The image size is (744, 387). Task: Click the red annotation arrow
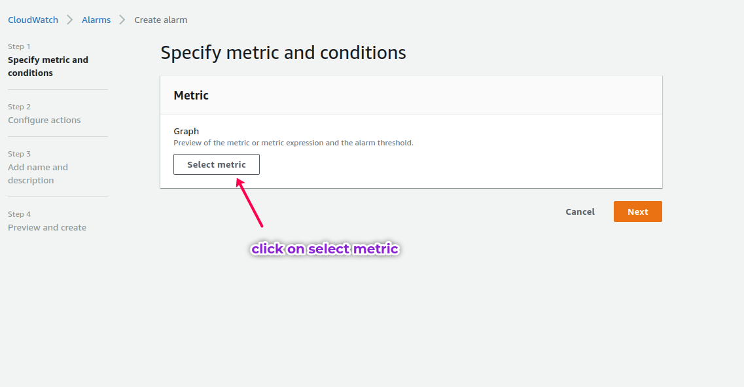[249, 204]
